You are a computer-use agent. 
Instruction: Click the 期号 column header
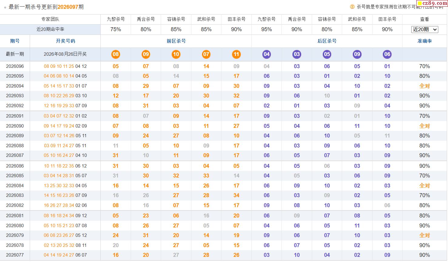point(15,41)
